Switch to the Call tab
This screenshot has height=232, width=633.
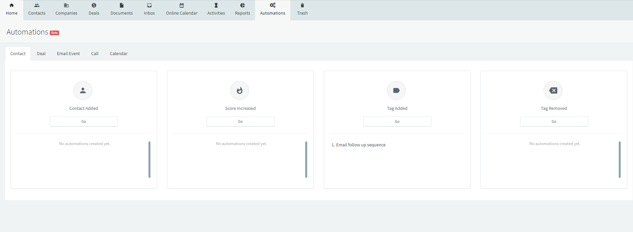pos(95,54)
